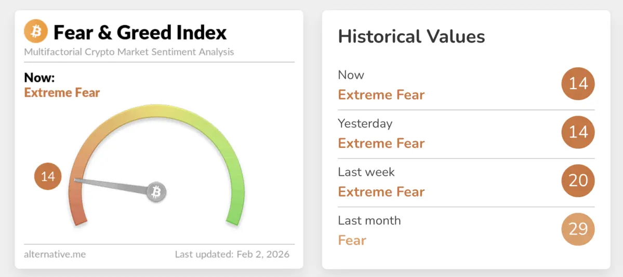The height and width of the screenshot is (277, 623).
Task: Click the Extreme Fear status under Now:
Action: click(62, 93)
